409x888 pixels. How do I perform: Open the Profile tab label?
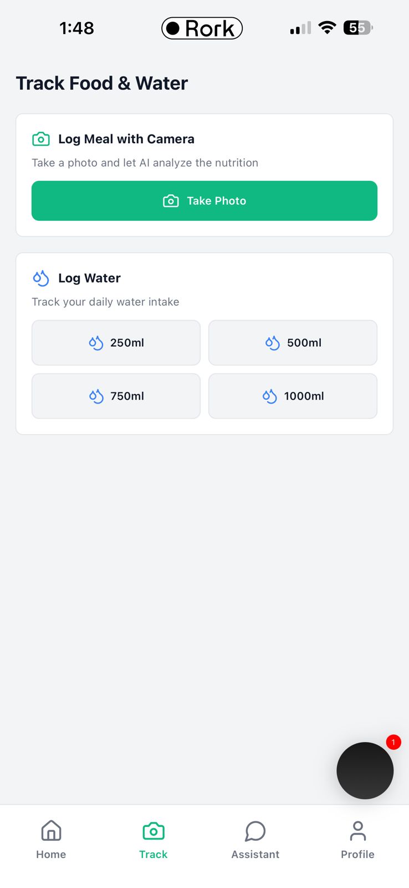358,855
